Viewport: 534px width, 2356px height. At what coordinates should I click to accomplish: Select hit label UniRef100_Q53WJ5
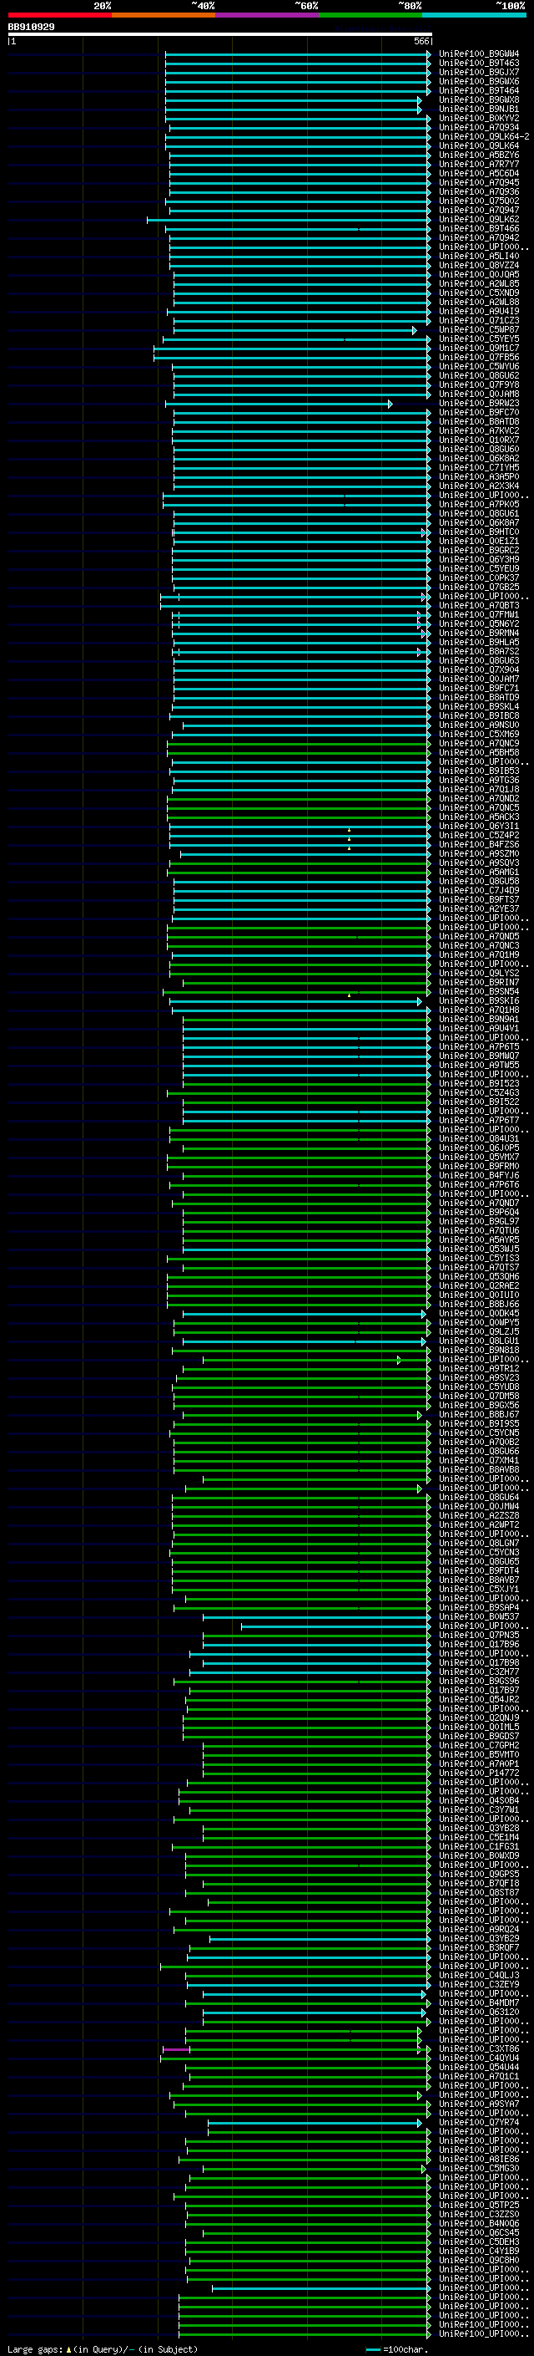pyautogui.click(x=479, y=1249)
